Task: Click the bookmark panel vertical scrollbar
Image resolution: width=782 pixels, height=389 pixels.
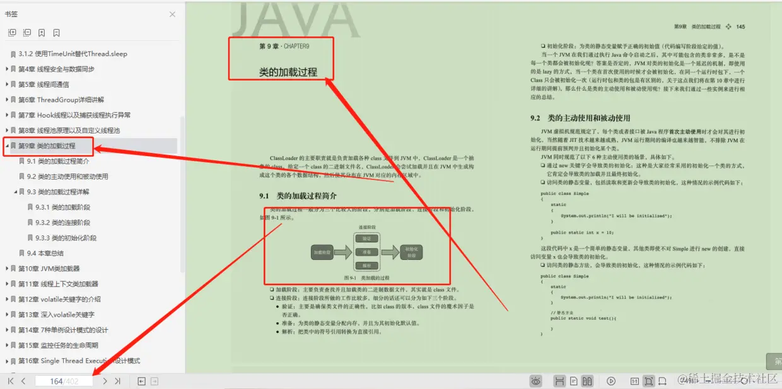Action: [183, 193]
